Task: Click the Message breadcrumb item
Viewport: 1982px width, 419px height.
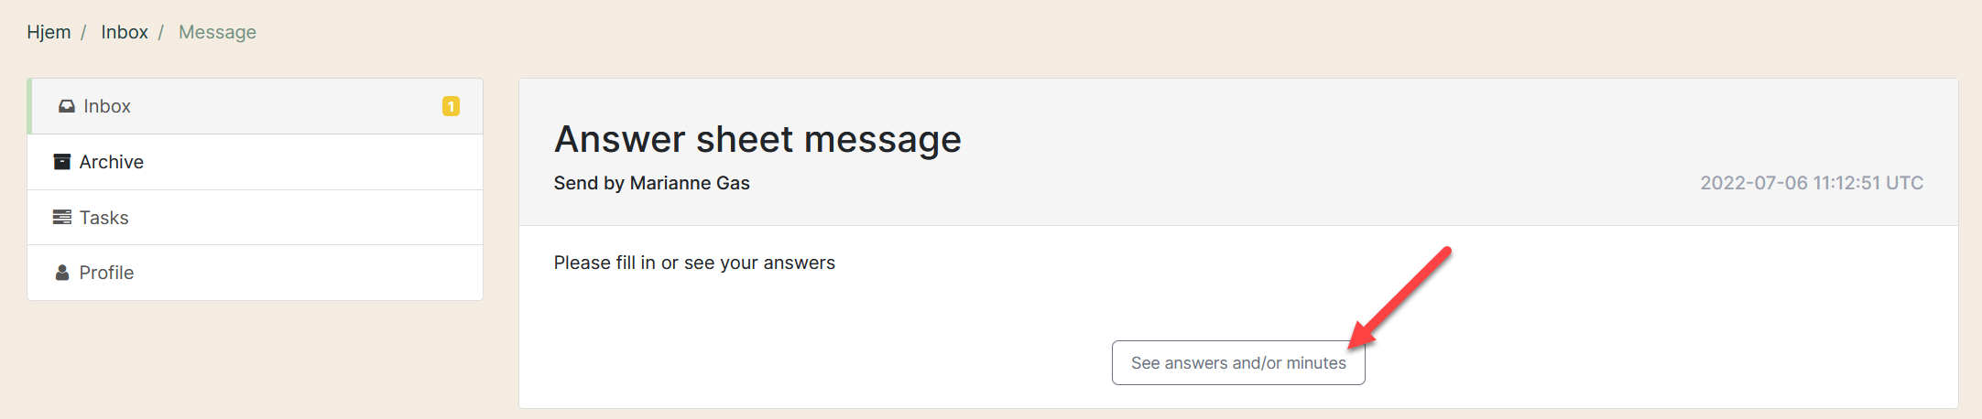Action: [217, 32]
